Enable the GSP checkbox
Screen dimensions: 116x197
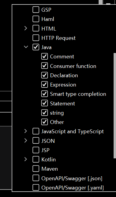tap(36, 10)
